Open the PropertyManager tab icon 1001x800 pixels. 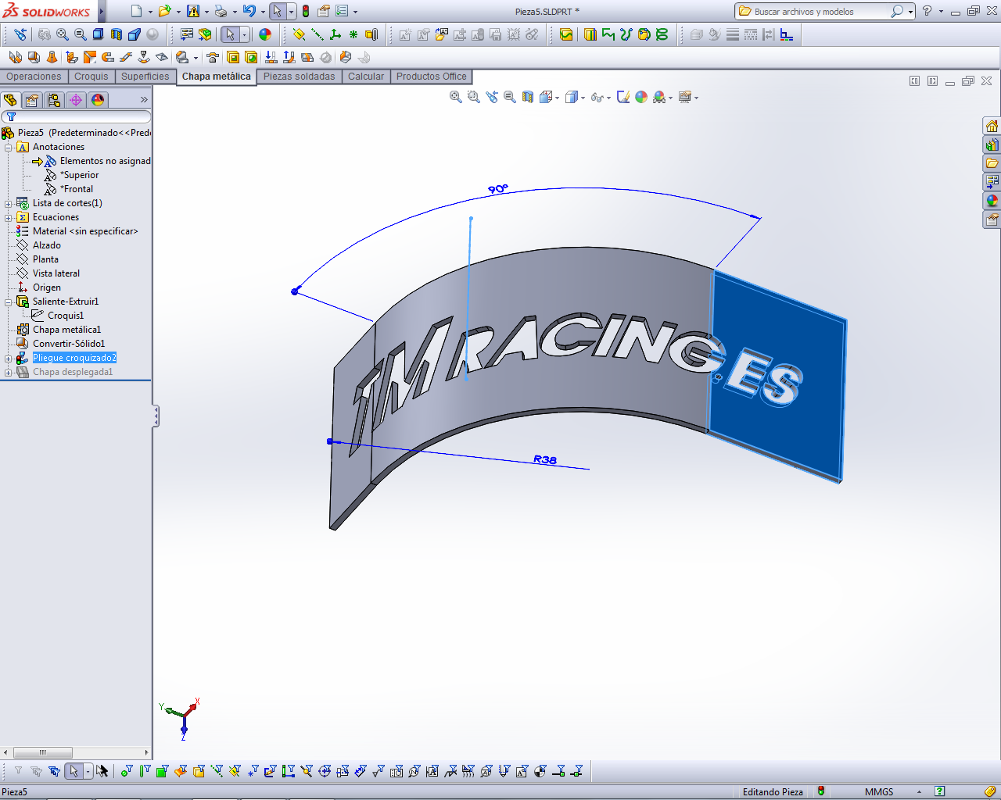[x=32, y=100]
